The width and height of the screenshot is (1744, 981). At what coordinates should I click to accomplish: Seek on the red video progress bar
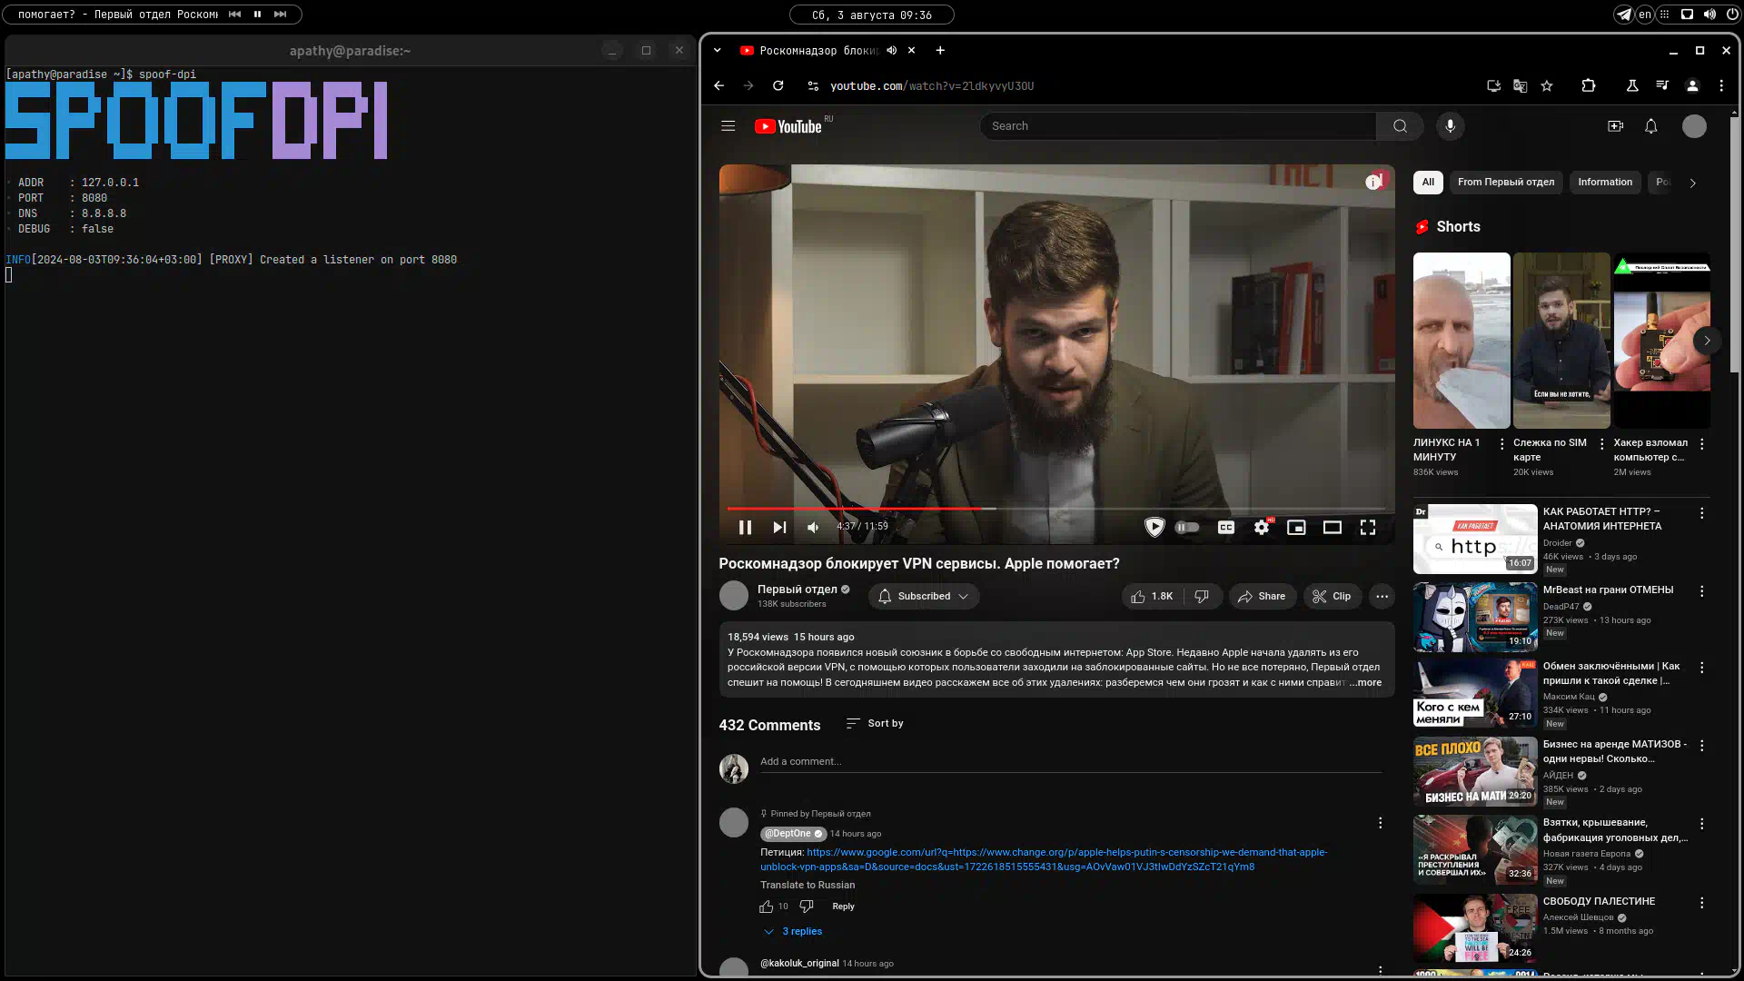[1056, 509]
